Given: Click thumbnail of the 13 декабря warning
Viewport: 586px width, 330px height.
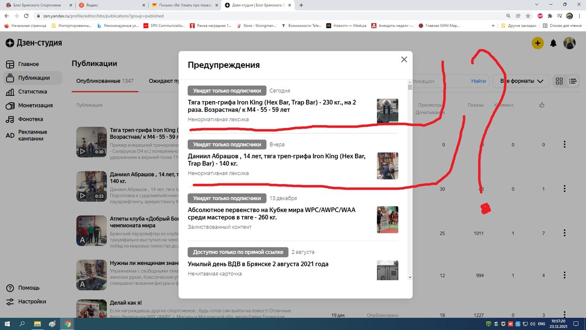Looking at the screenshot, I should coord(387,220).
